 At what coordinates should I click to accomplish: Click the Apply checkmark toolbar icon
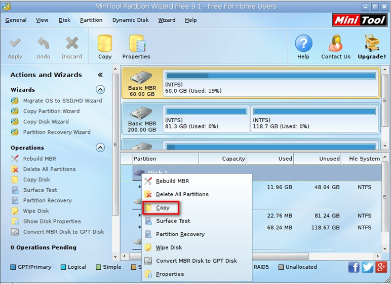coord(15,44)
